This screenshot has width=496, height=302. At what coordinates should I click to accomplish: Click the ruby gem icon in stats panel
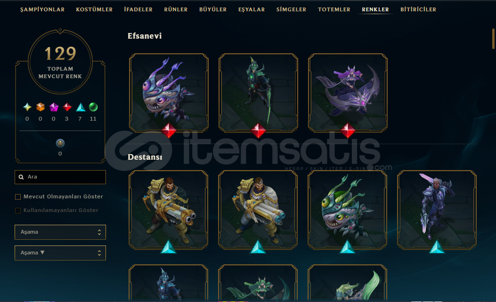[67, 107]
